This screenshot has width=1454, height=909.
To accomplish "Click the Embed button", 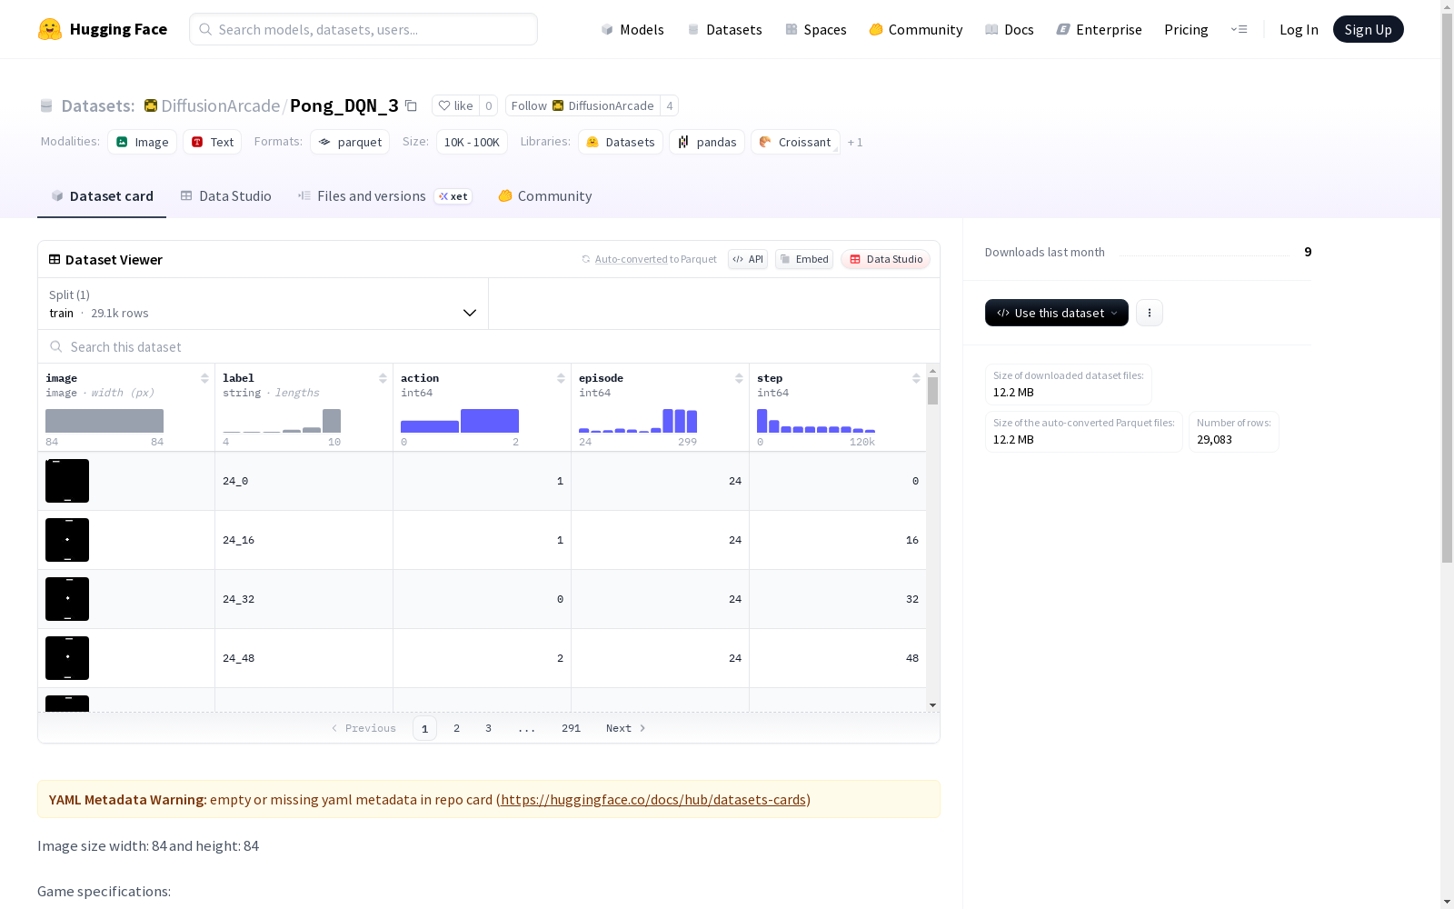I will tap(804, 259).
